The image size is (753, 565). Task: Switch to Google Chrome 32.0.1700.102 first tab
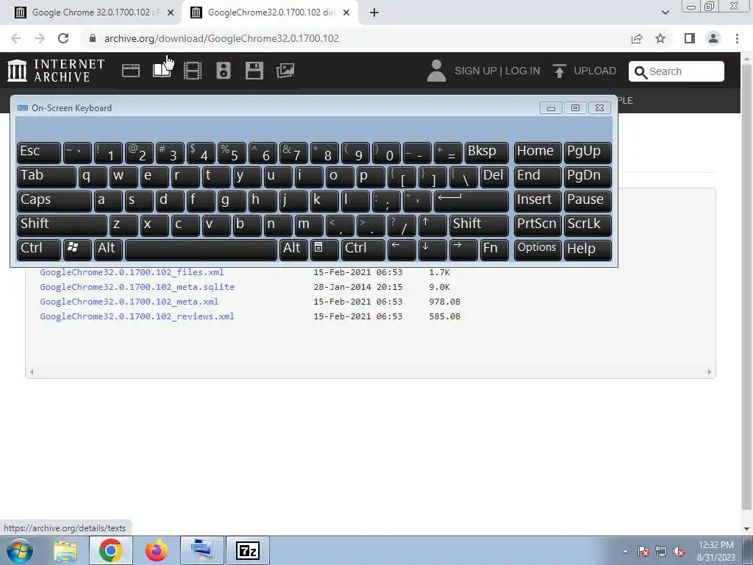pos(96,13)
